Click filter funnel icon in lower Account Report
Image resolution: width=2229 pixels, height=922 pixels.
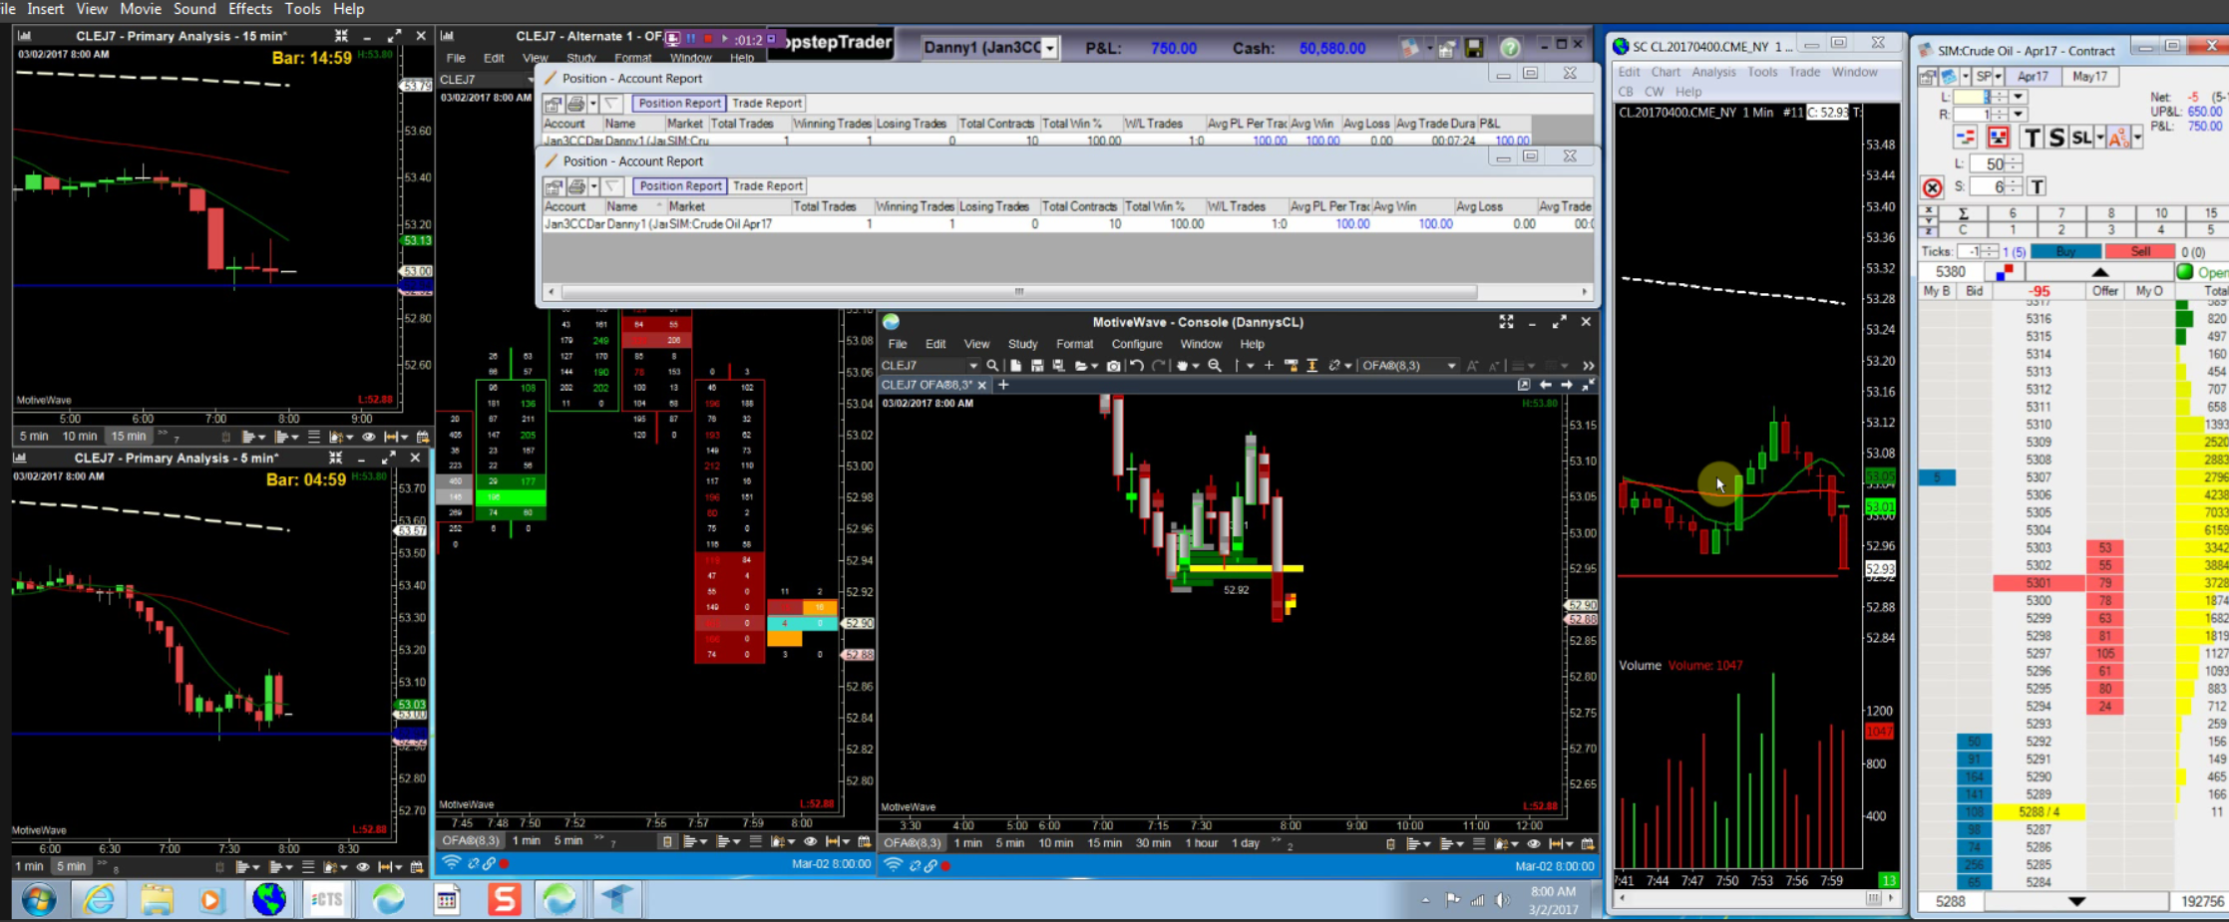612,186
